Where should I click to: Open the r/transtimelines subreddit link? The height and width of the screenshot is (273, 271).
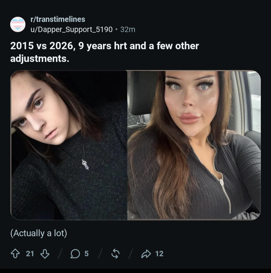coord(58,19)
